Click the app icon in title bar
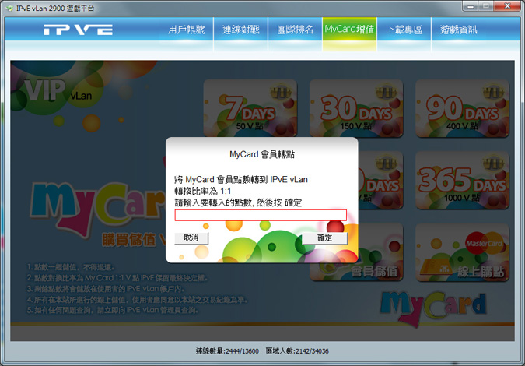Screen dimensions: 525x366 click(9, 9)
